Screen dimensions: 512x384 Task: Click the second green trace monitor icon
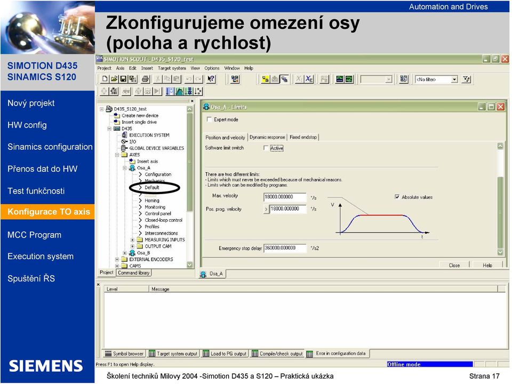point(349,79)
